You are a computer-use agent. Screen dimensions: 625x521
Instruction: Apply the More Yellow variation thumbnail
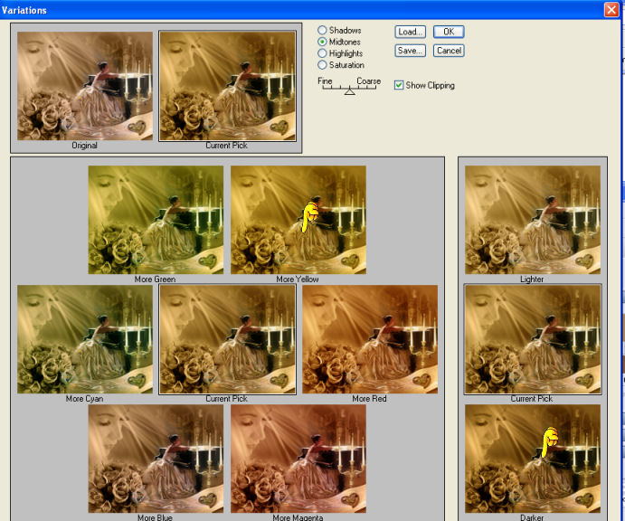point(298,220)
